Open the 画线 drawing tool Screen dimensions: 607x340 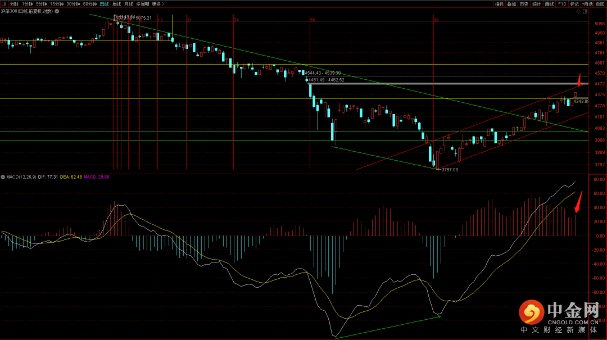click(549, 4)
